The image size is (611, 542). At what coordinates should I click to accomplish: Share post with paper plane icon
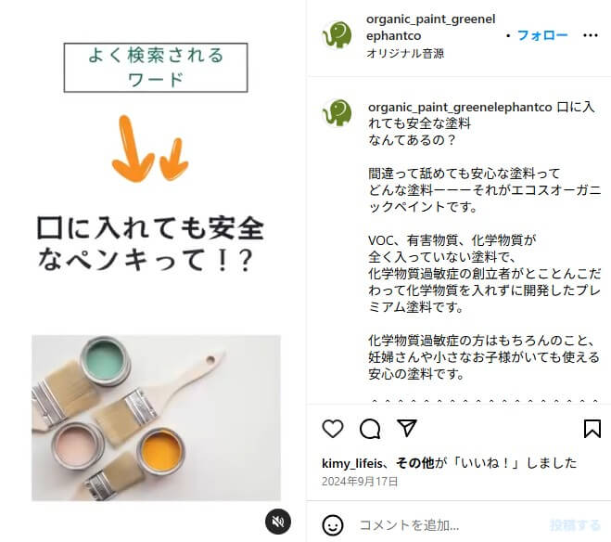click(407, 428)
